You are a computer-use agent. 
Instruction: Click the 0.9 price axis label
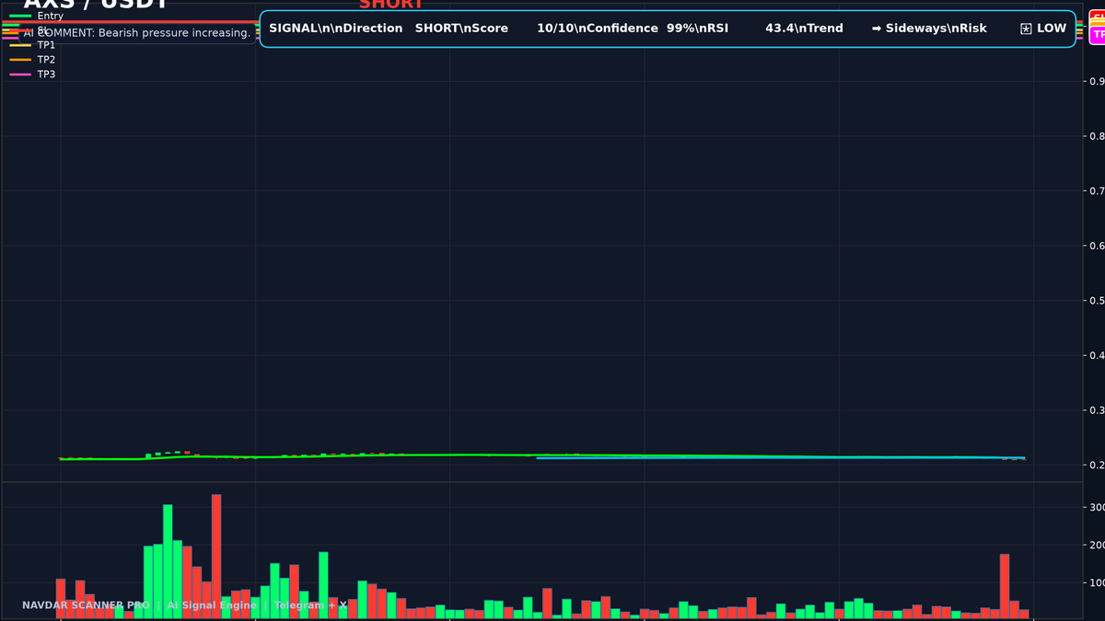pyautogui.click(x=1097, y=82)
